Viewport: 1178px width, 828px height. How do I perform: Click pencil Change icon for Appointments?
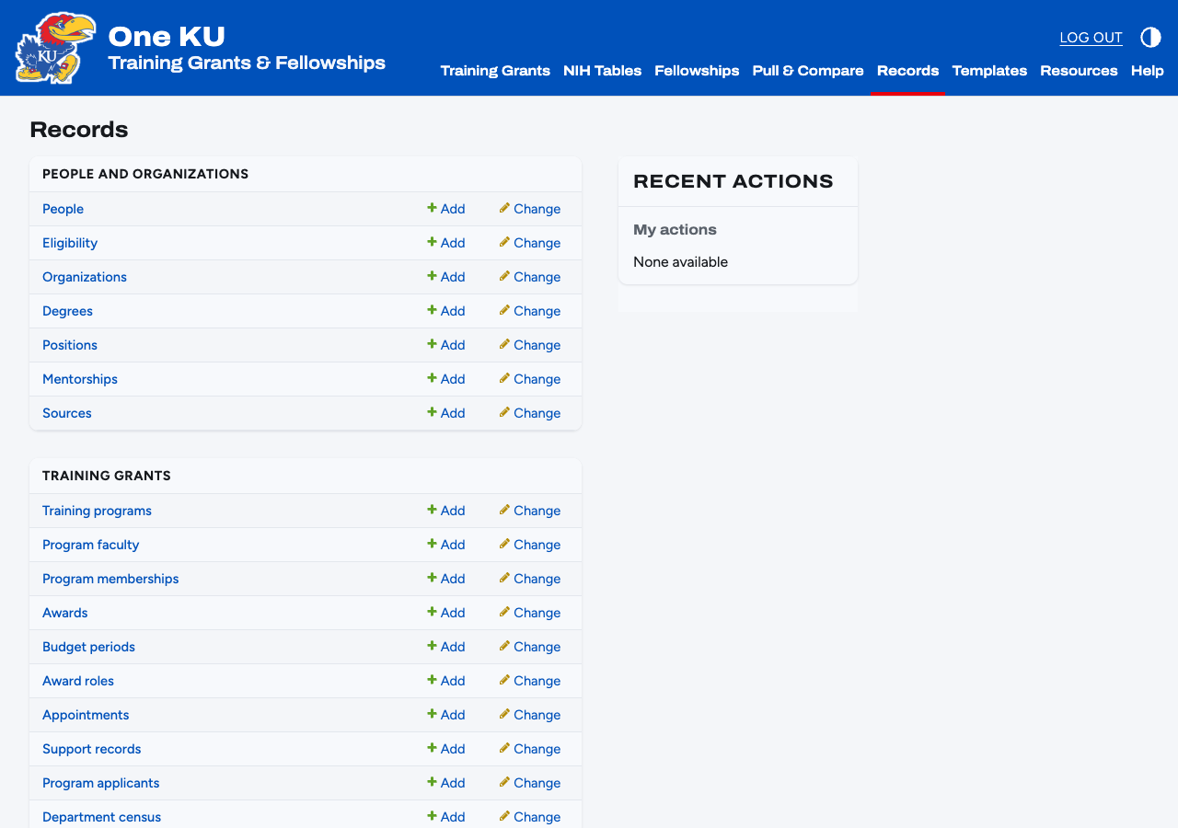click(504, 714)
